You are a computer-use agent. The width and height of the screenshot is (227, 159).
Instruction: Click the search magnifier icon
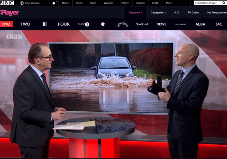click(224, 3)
